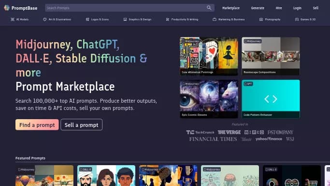330x186 pixels.
Task: Click the Find a prompt button
Action: (x=37, y=125)
